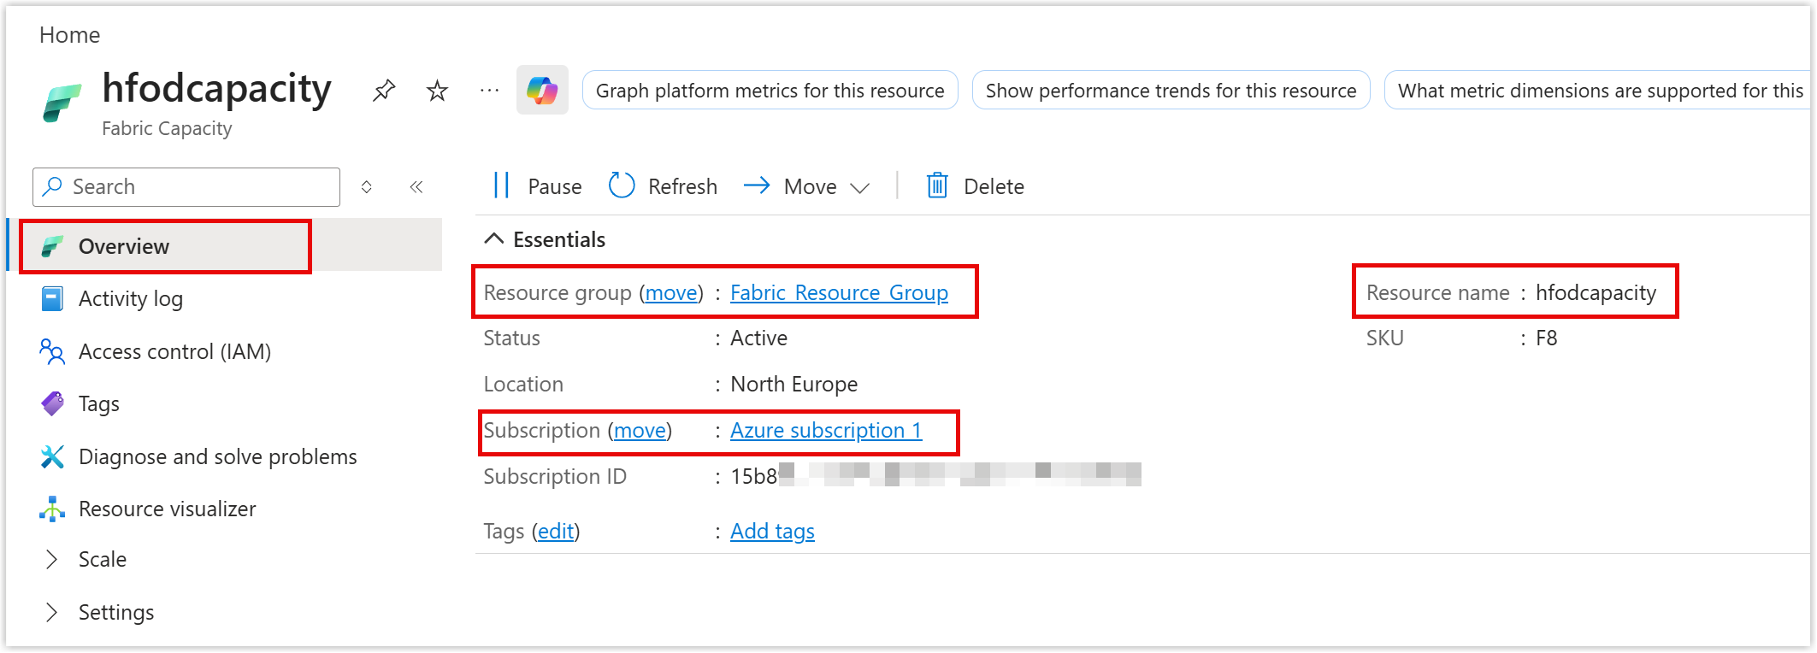1817x653 pixels.
Task: Click the Delete trash can icon
Action: [x=937, y=185]
